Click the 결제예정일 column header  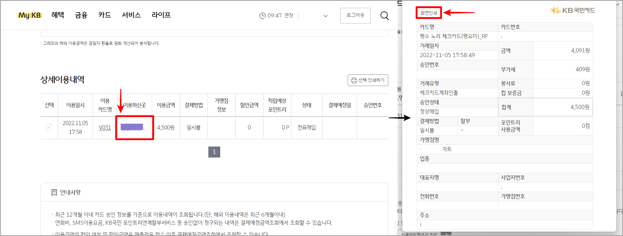click(340, 105)
